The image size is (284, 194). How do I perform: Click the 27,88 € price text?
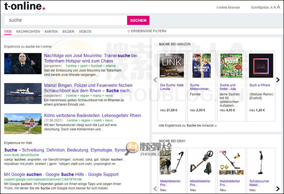[172, 110]
